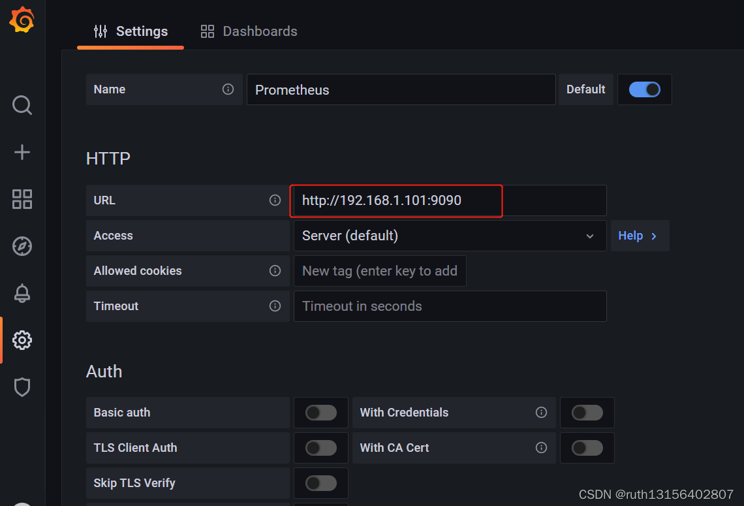Click the Default label text
This screenshot has width=744, height=506.
pos(585,89)
